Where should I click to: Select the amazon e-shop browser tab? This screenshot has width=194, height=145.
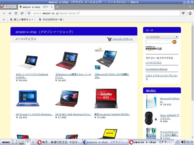tap(36, 7)
